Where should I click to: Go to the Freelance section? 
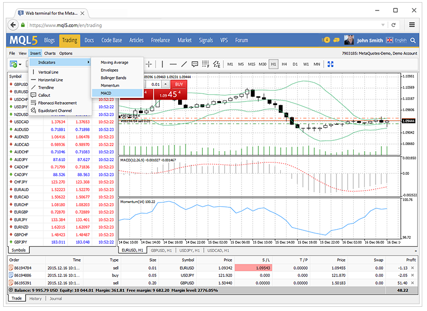pos(160,40)
